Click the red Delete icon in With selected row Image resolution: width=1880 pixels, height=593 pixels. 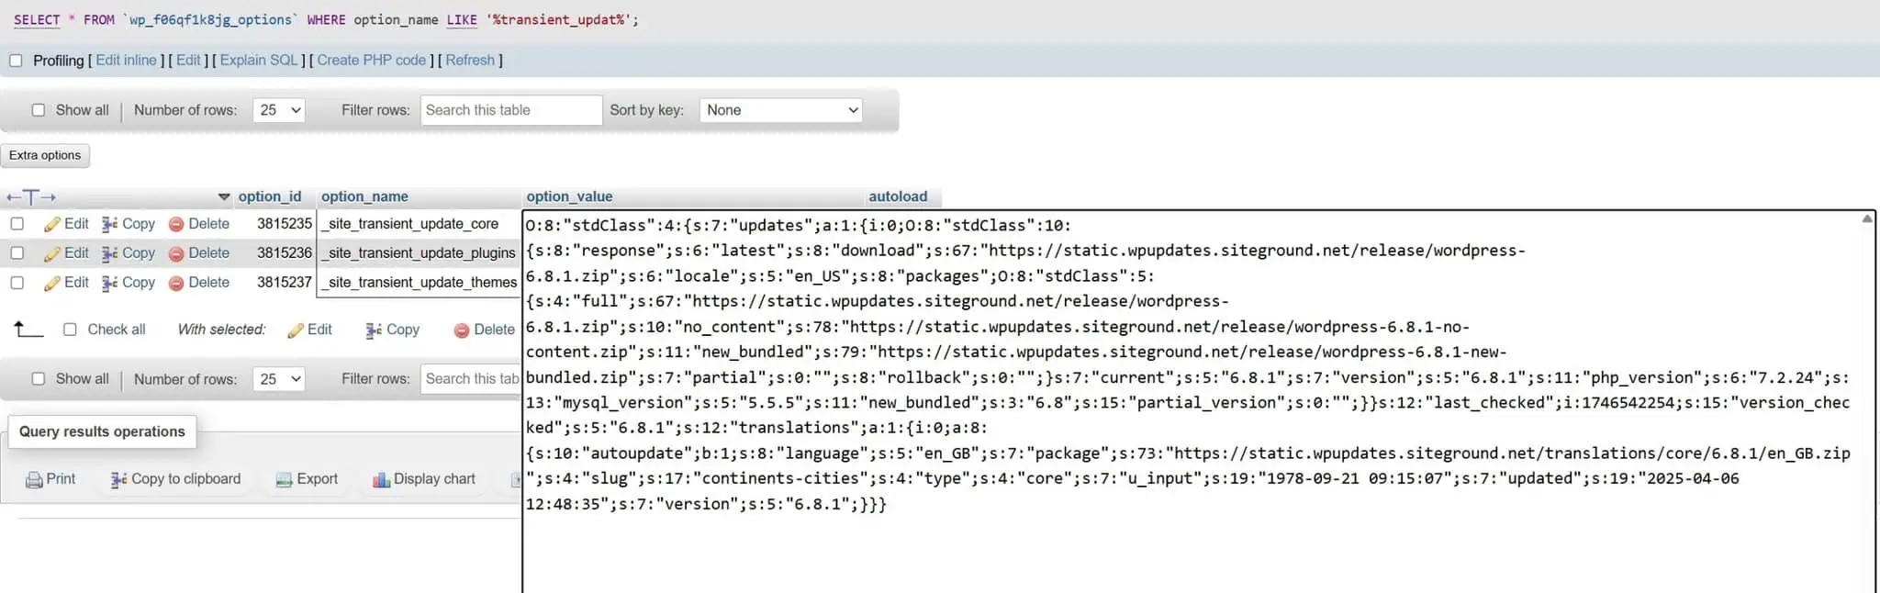[x=462, y=330]
